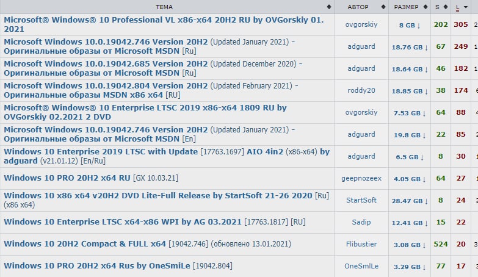The width and height of the screenshot is (478, 277).
Task: Download the 6.5 GB torrent
Action: 410,157
